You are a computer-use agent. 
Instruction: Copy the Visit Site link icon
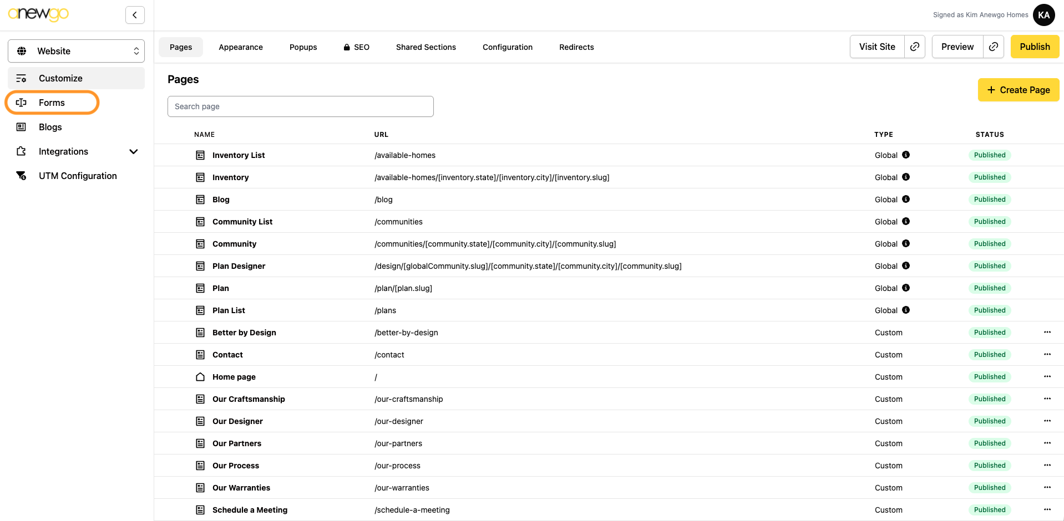tap(915, 47)
